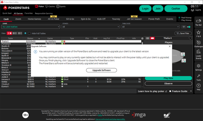Open the Power Path tab
Image resolution: width=203 pixels, height=121 pixels.
[154, 19]
